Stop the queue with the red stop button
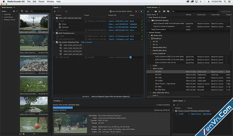Screen dimensions: 233x136 tap(136, 12)
